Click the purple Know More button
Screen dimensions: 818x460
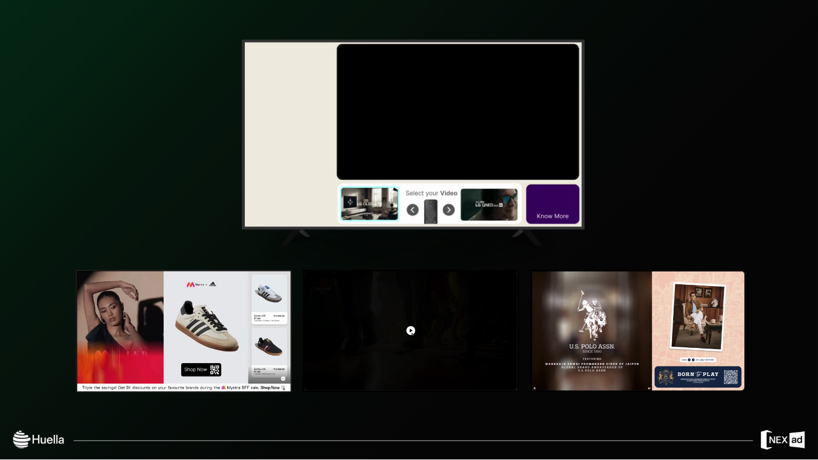[x=553, y=204]
